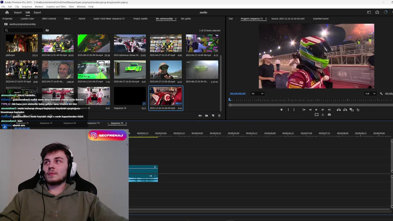Open Graphics and Titles menu
The image size is (393, 221).
click(x=56, y=6)
